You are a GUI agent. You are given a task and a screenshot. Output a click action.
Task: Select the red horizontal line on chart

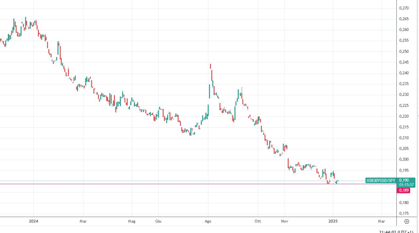pos(196,184)
